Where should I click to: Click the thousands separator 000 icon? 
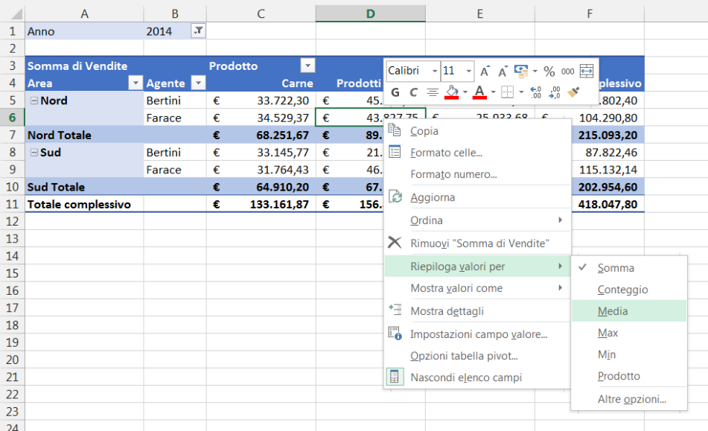coord(567,71)
